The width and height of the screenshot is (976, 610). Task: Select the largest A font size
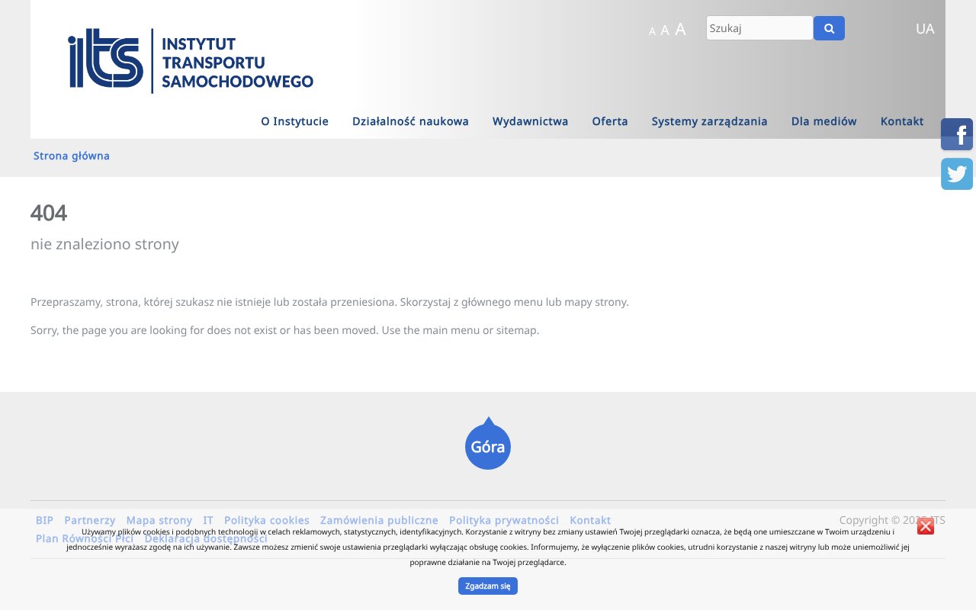679,29
